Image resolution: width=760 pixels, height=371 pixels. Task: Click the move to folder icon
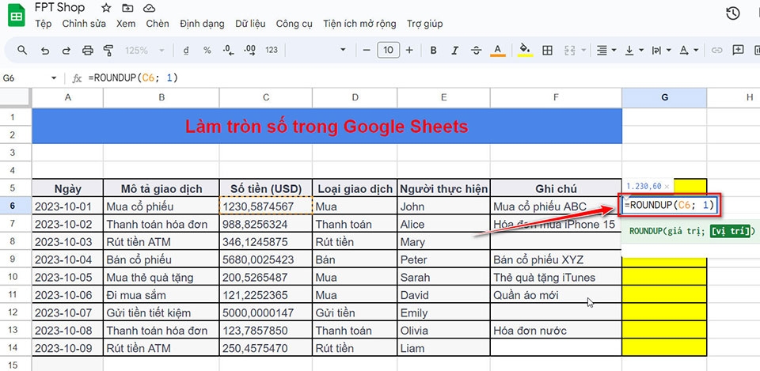pos(127,8)
